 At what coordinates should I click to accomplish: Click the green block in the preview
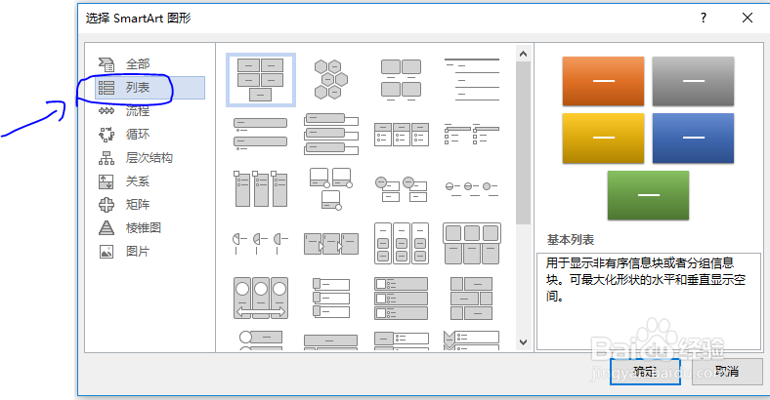[x=648, y=195]
